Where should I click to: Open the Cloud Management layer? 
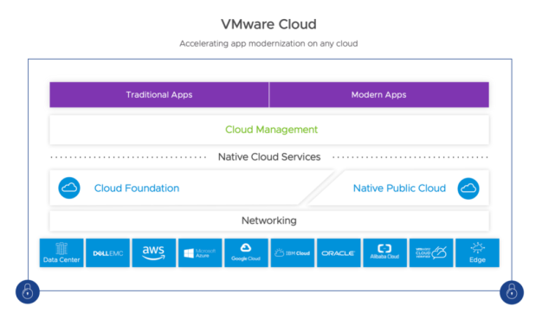point(269,130)
